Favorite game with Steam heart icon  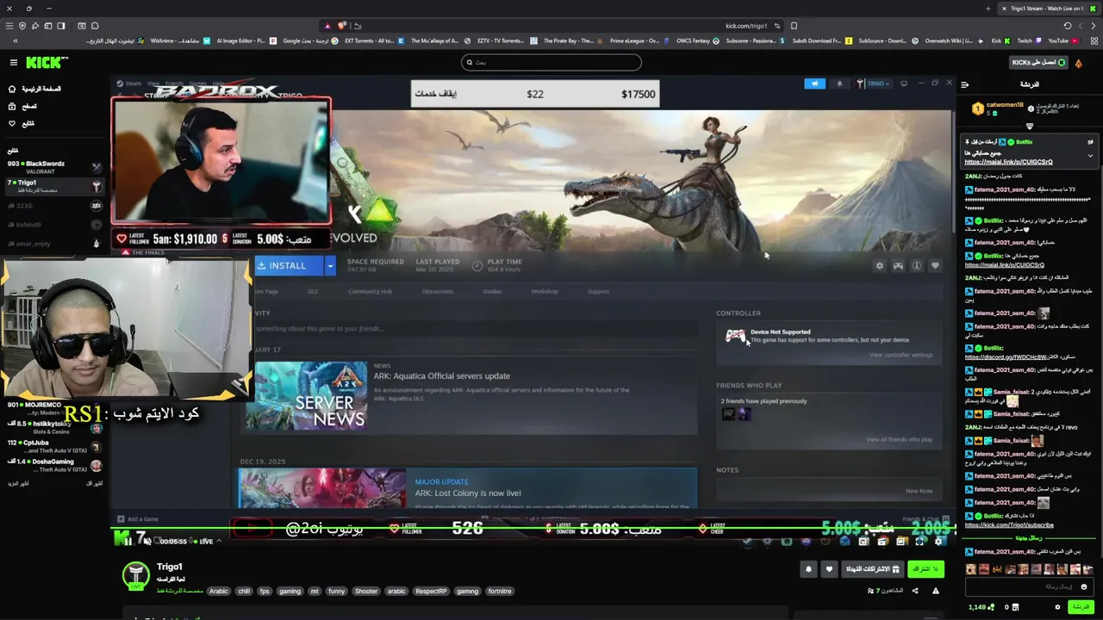[x=935, y=266]
